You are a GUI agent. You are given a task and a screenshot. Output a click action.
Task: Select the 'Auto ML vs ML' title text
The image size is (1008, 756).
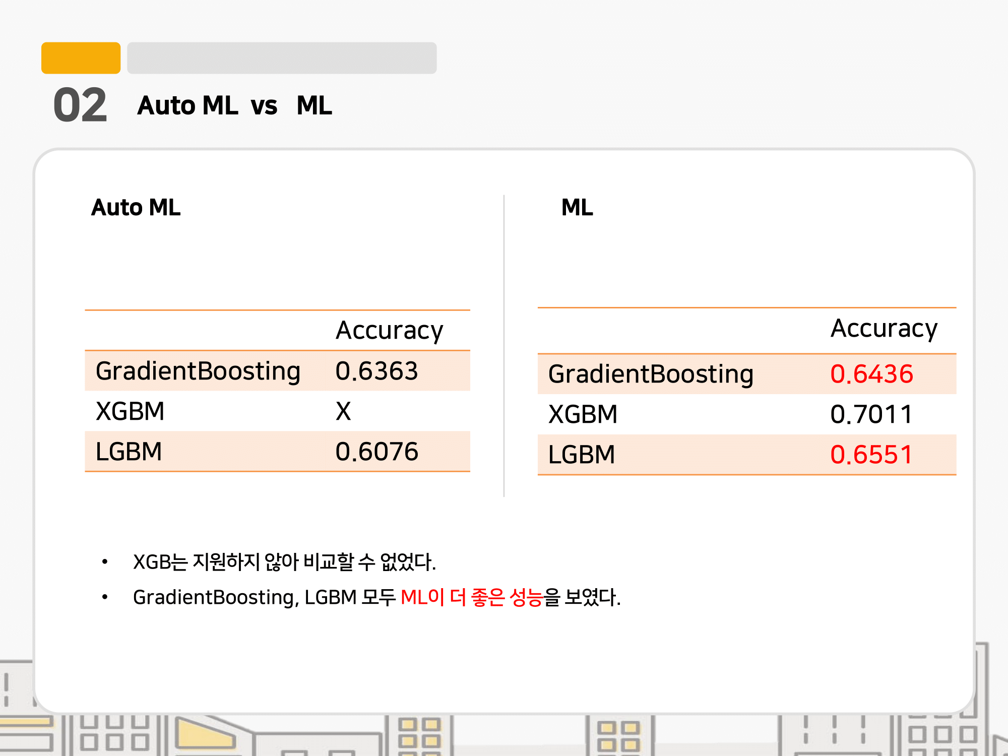(x=234, y=106)
